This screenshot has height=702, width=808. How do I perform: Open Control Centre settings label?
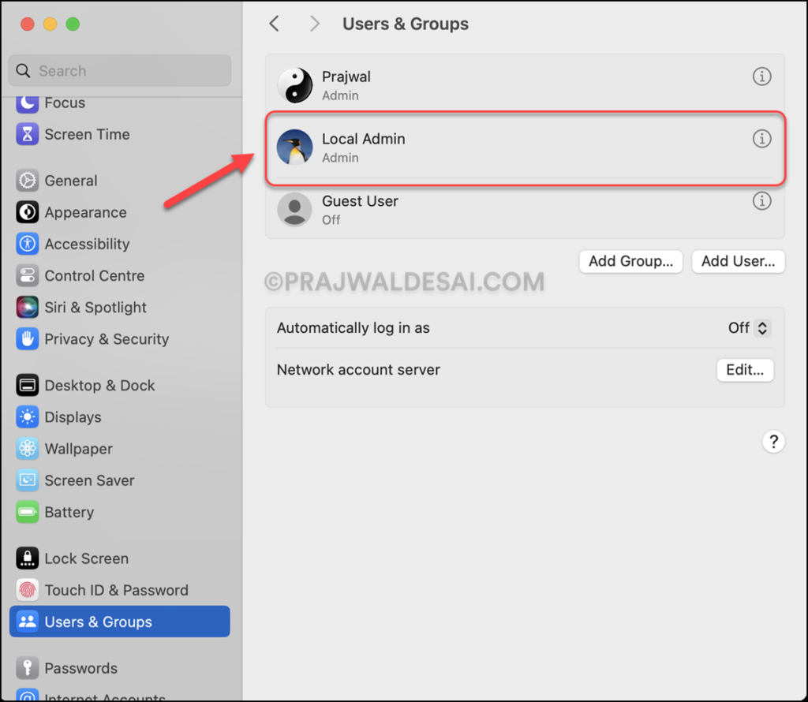pyautogui.click(x=95, y=275)
